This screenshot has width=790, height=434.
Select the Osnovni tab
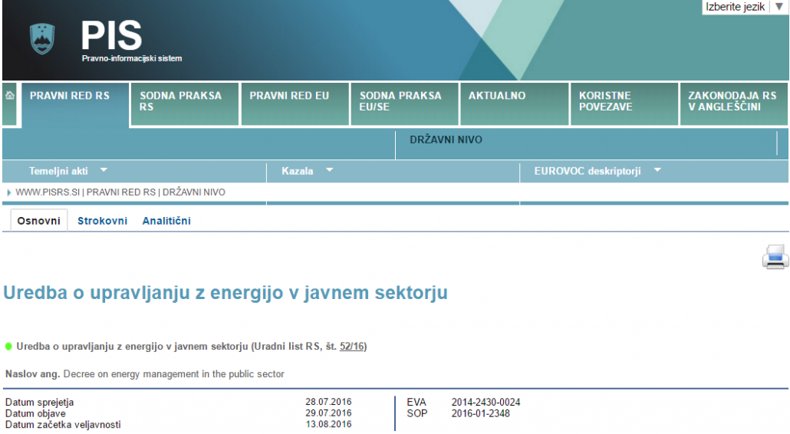[38, 221]
